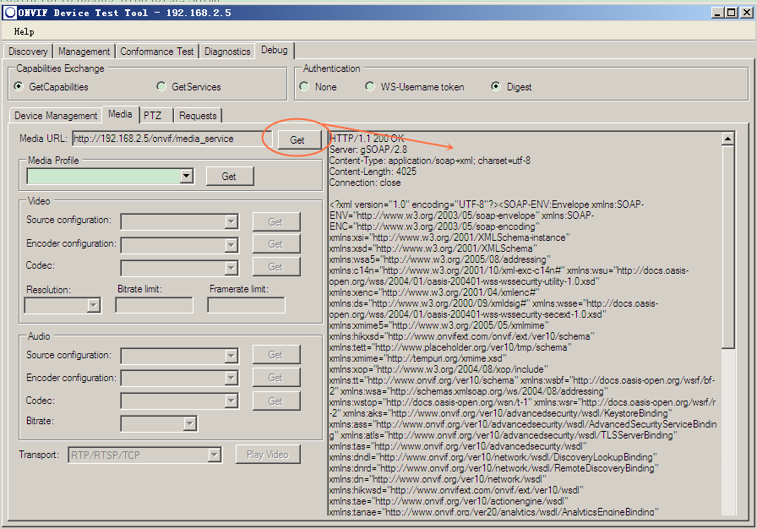757x529 pixels.
Task: Minimize the ONVIF Device Test Tool window
Action: [x=717, y=13]
